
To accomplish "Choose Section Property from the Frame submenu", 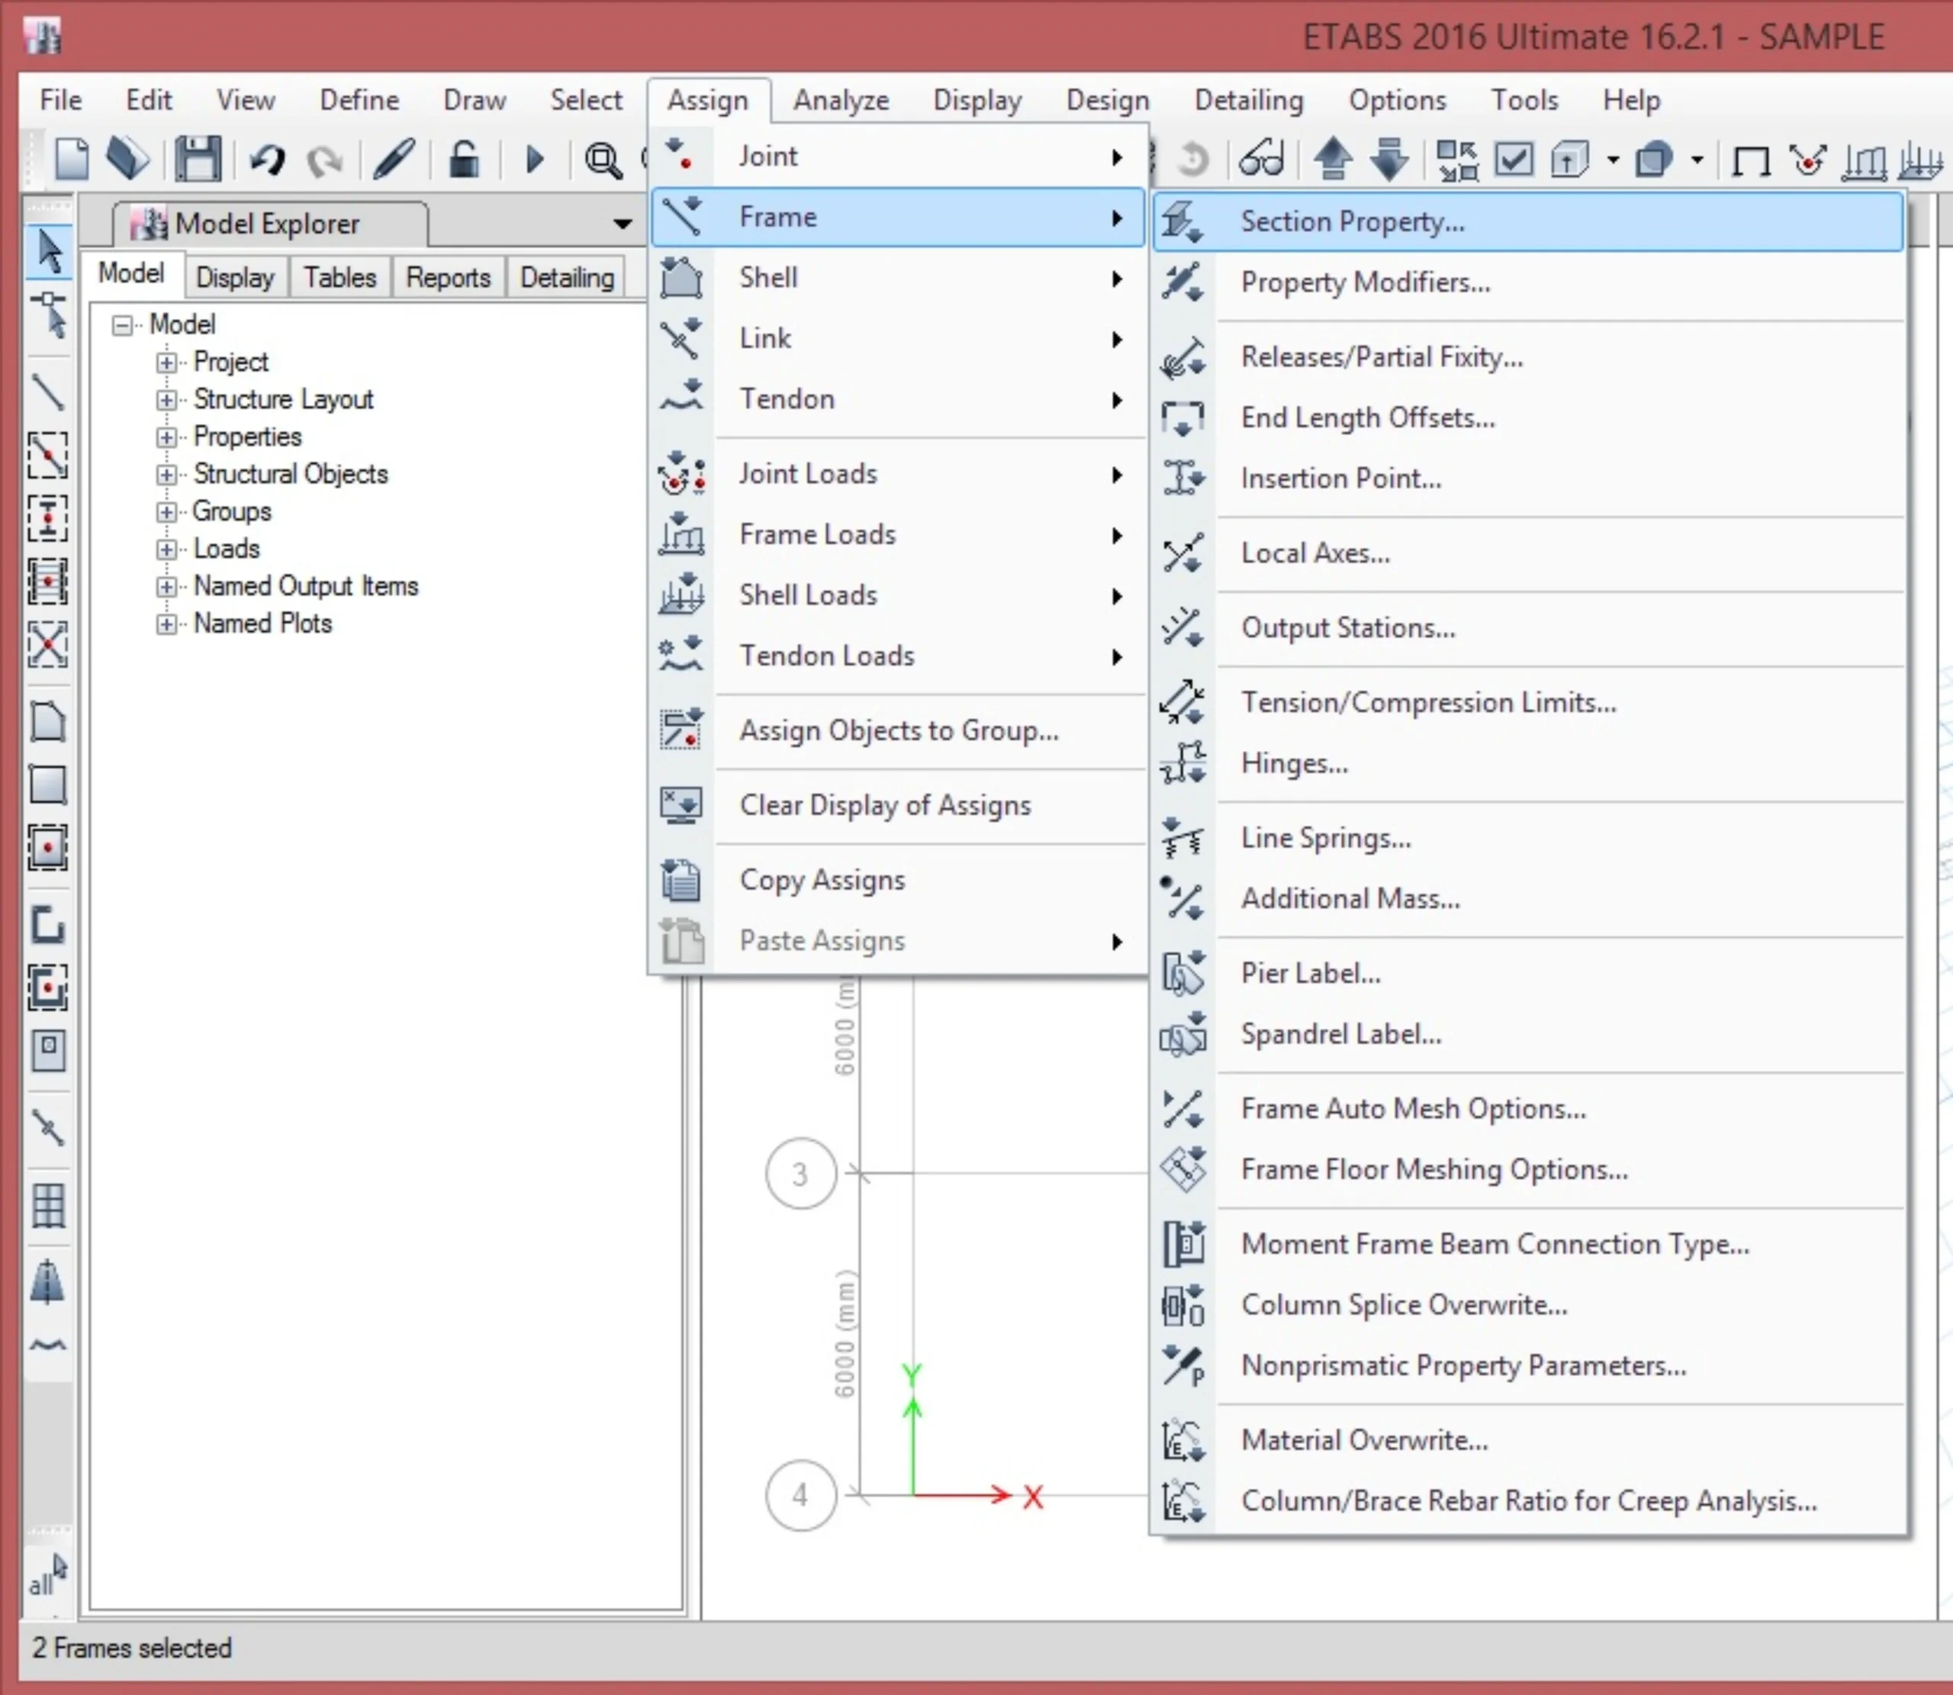I will (1352, 221).
